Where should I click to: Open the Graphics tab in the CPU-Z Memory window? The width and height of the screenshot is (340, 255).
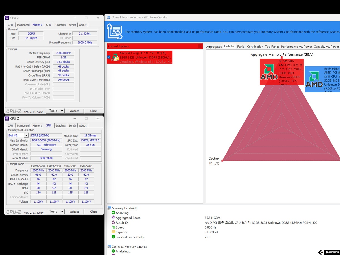click(x=60, y=25)
